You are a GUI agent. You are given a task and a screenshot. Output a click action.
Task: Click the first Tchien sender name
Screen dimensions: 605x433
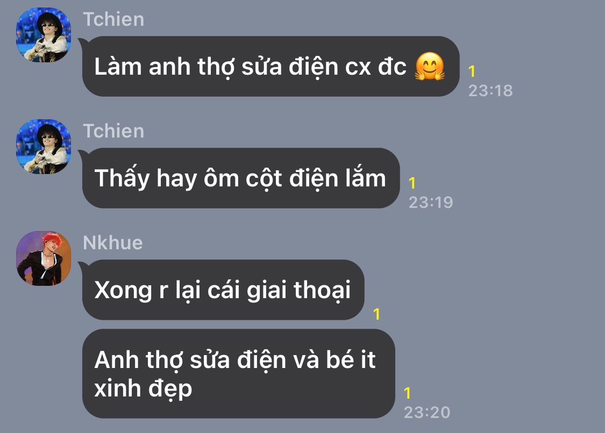tap(113, 19)
